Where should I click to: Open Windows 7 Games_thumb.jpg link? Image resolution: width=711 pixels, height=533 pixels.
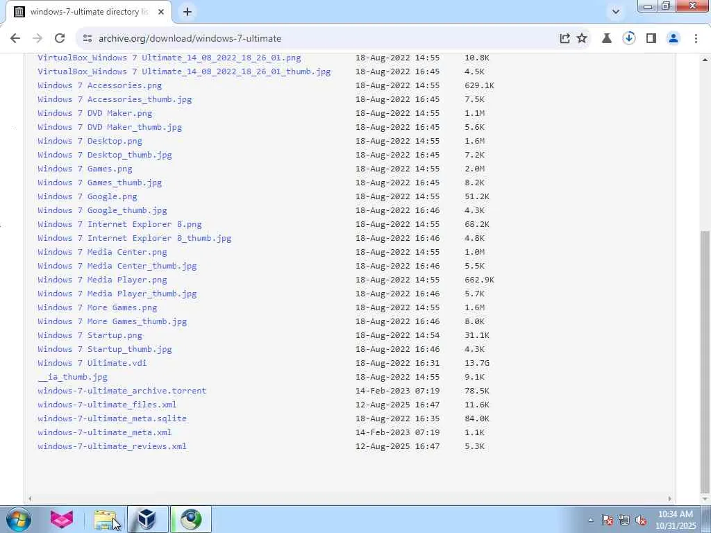(100, 183)
